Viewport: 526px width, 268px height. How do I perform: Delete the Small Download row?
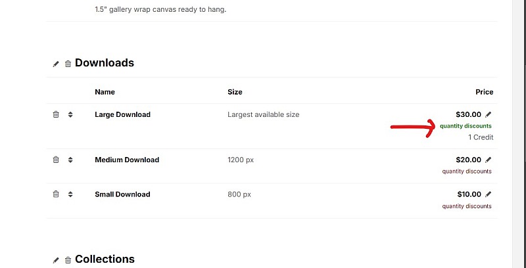[x=56, y=194]
